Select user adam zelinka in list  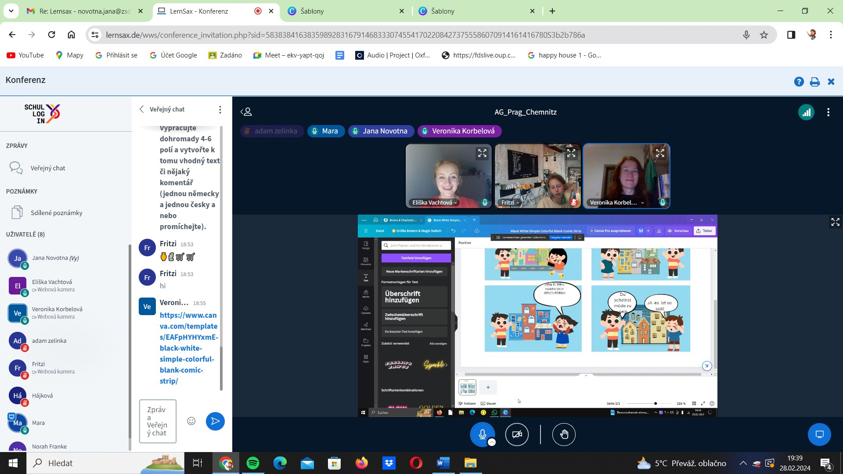coord(66,341)
